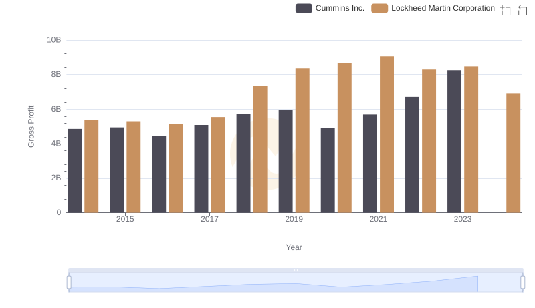Click the Cummins bar for 2022
Viewport: 535px width, 308px height.
(412, 155)
